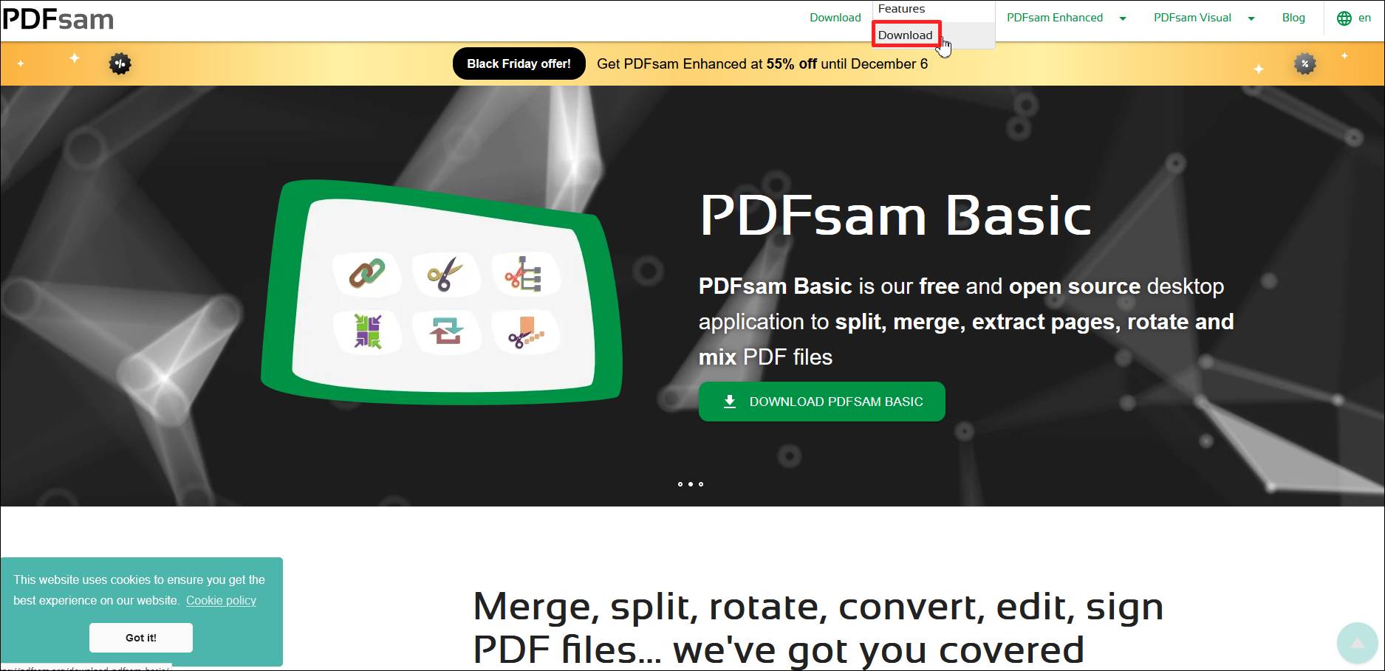
Task: Select Features in the open dropdown menu
Action: tap(901, 9)
